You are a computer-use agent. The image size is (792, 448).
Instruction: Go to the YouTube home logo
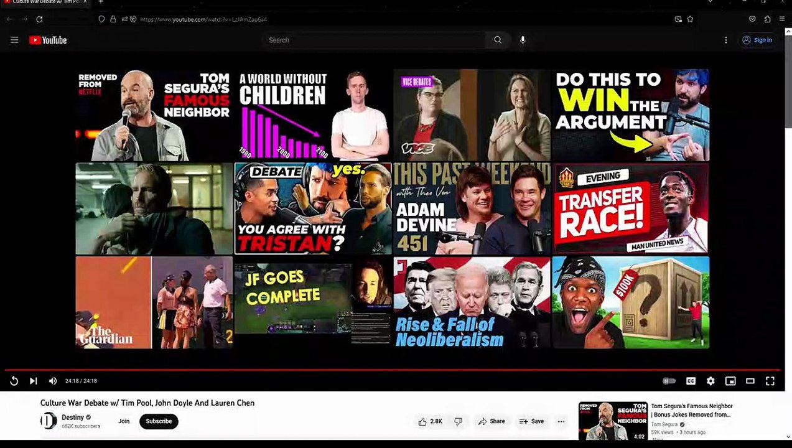click(x=48, y=40)
